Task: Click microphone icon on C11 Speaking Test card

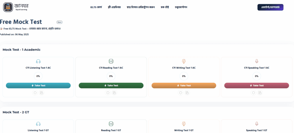Action: pyautogui.click(x=257, y=61)
